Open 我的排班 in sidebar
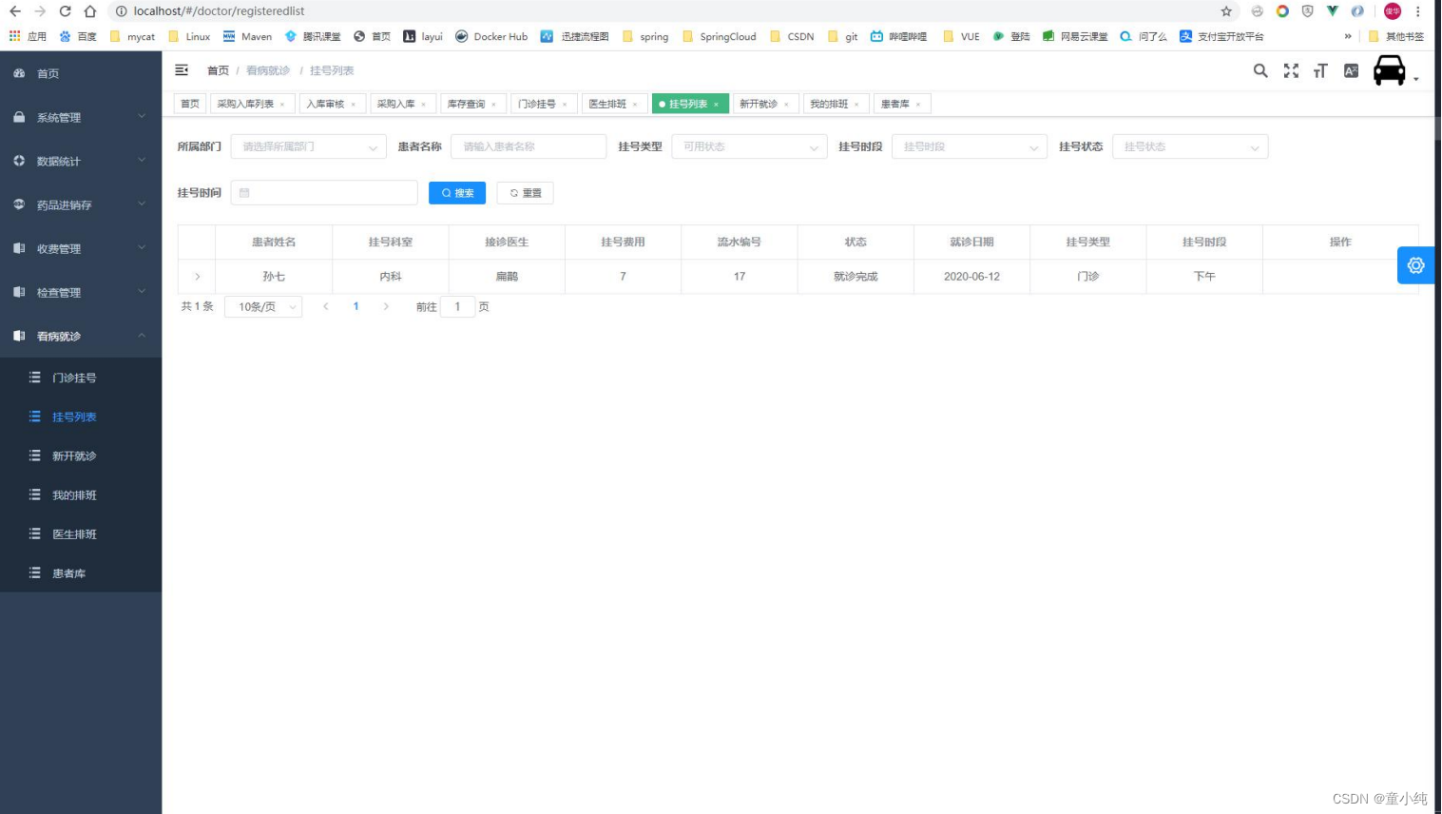 81,494
